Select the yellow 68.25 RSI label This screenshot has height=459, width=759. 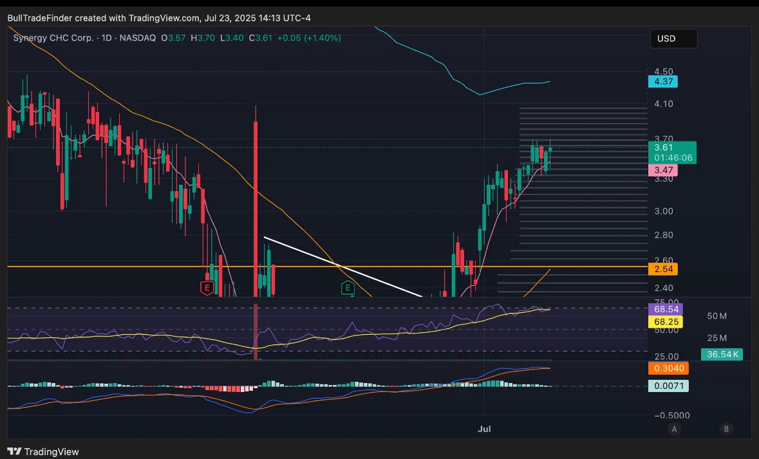point(666,322)
